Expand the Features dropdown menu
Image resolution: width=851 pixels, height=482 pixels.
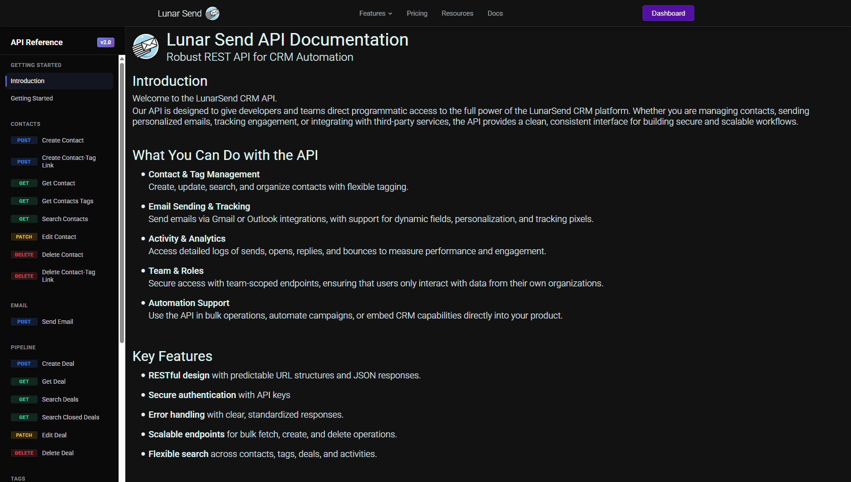(375, 13)
